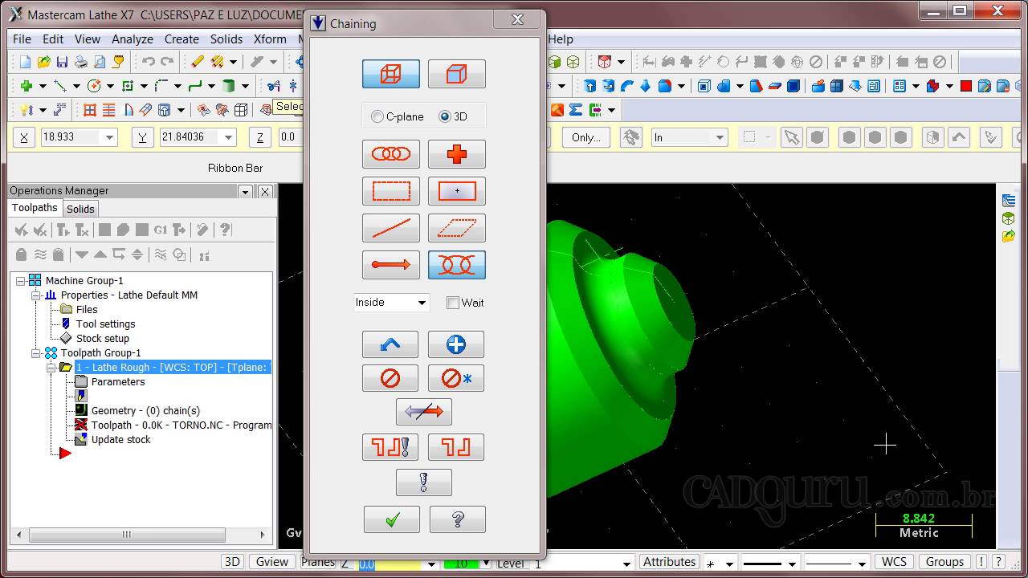
Task: Choose the Partial chaining button
Action: (457, 265)
